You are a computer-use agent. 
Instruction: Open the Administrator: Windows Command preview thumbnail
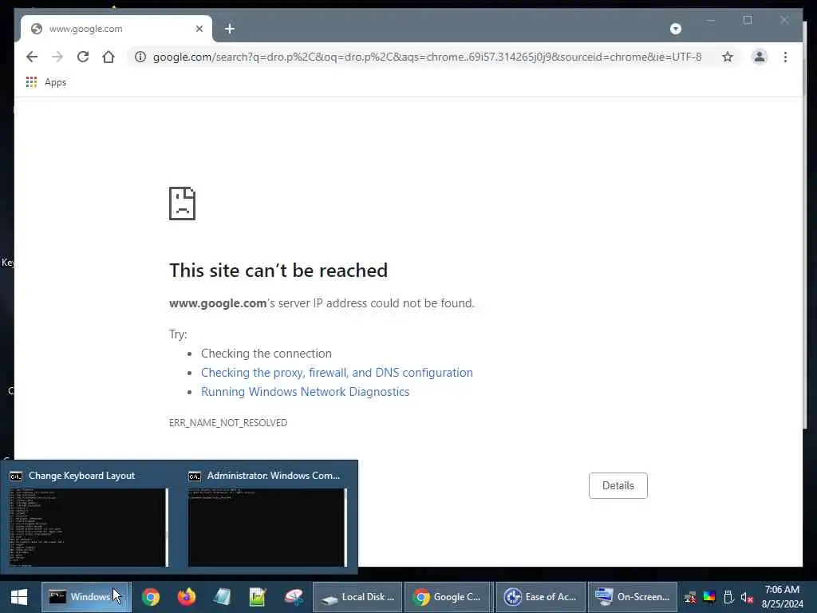pyautogui.click(x=267, y=527)
